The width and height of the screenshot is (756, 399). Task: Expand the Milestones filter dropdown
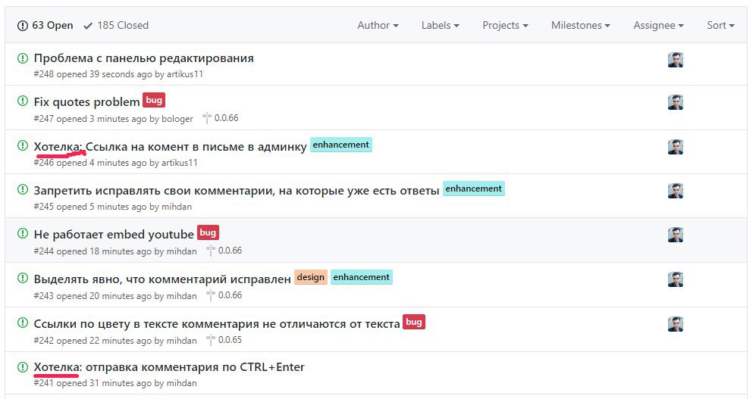581,26
